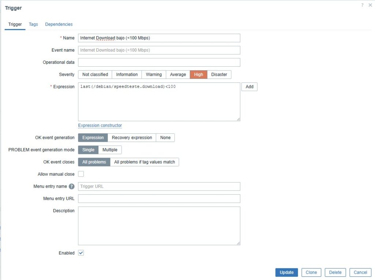Image resolution: width=375 pixels, height=280 pixels.
Task: Set severity to Warning
Action: 153,74
